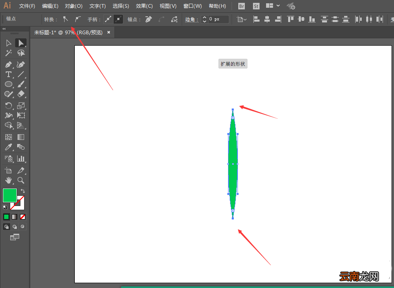Convert selected anchor points to corner
The width and height of the screenshot is (394, 288).
[65, 19]
